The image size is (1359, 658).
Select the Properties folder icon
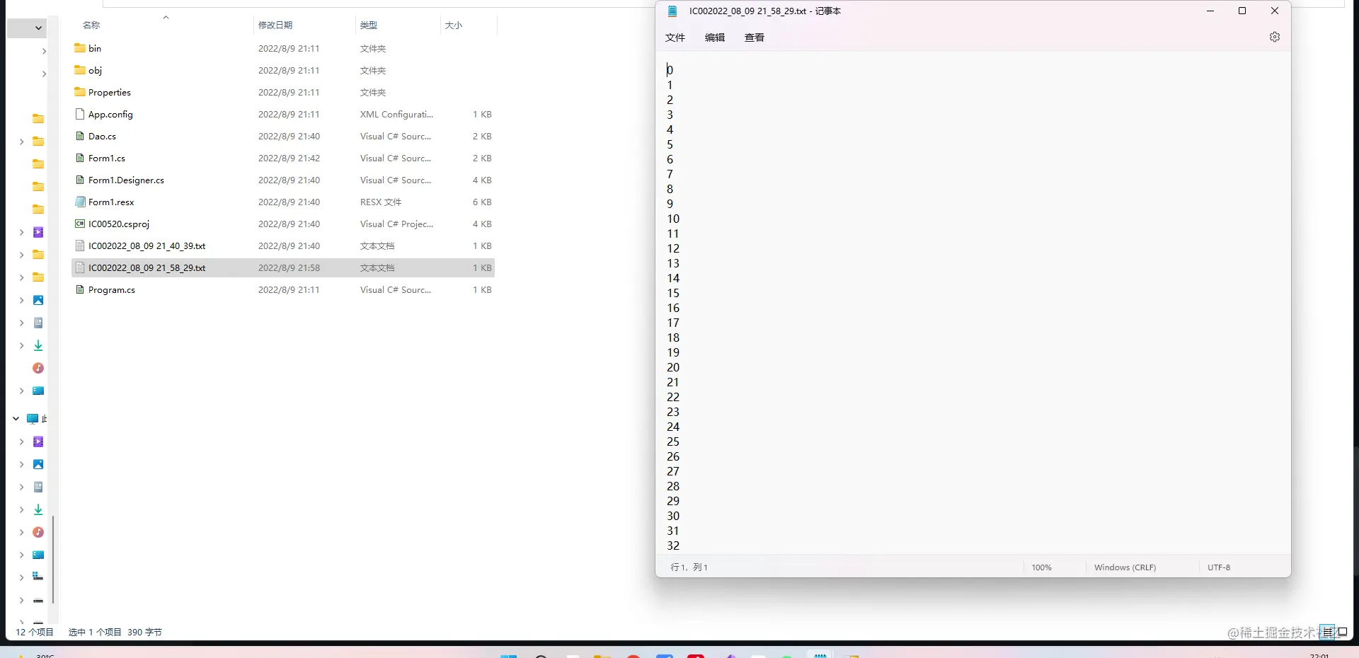(x=80, y=92)
